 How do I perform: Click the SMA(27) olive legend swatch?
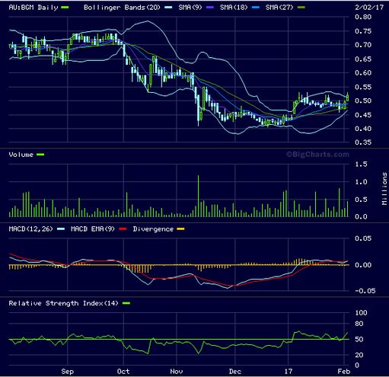point(301,8)
